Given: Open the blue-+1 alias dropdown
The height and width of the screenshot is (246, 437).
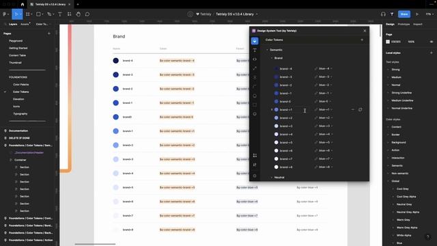Looking at the screenshot, I should (x=331, y=109).
